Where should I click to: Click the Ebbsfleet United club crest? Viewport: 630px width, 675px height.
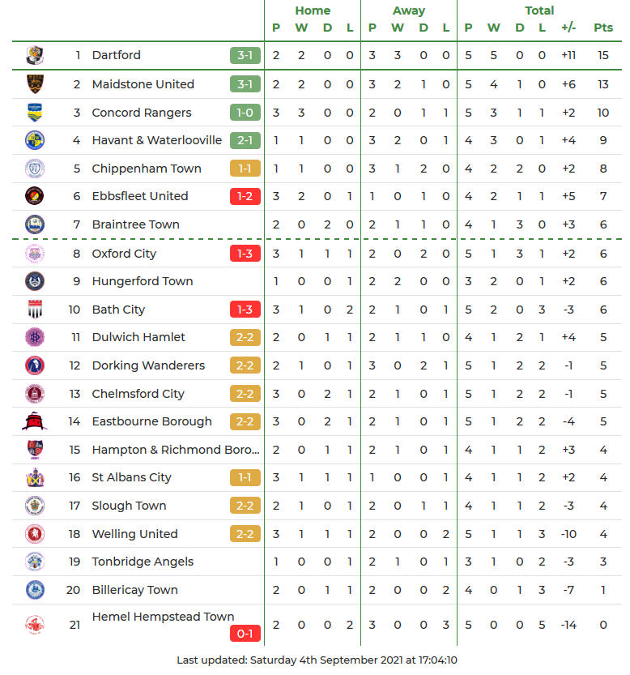point(35,196)
